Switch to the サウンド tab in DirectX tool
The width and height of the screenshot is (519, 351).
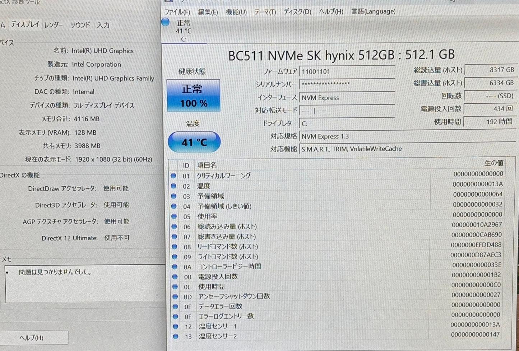coord(80,25)
